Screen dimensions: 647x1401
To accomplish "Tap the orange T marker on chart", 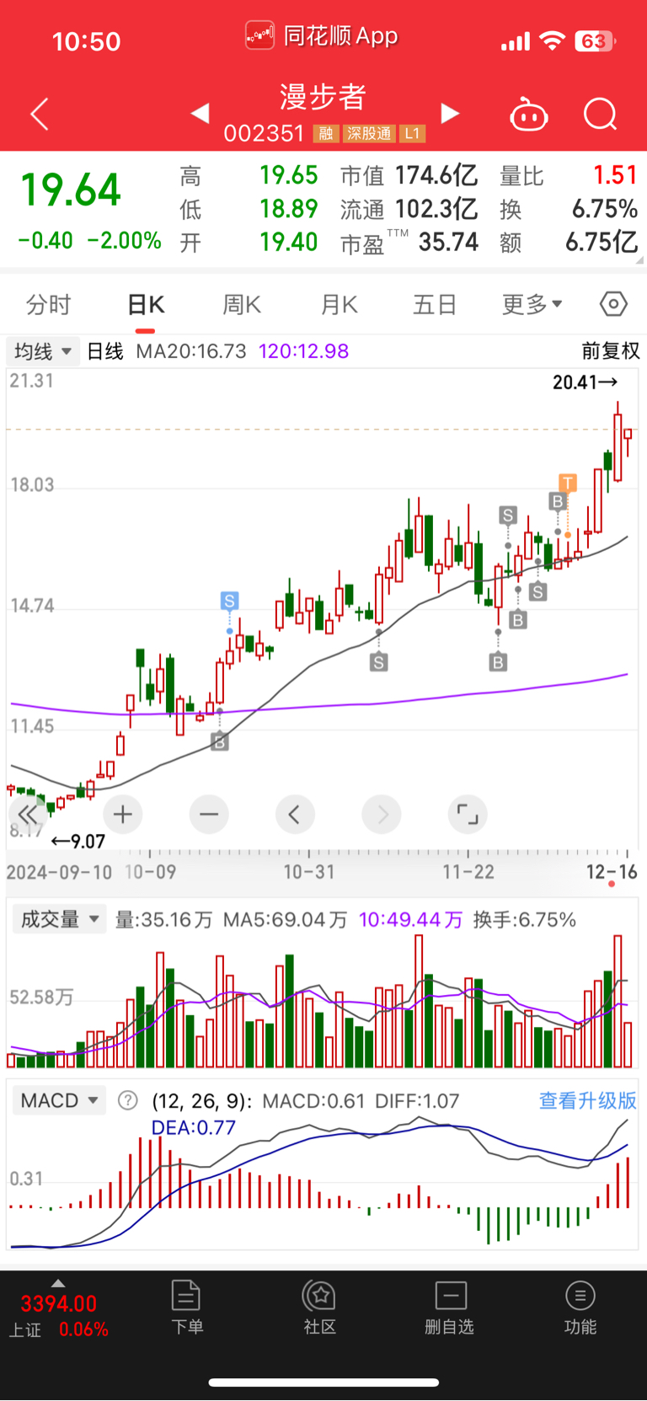I will click(568, 483).
